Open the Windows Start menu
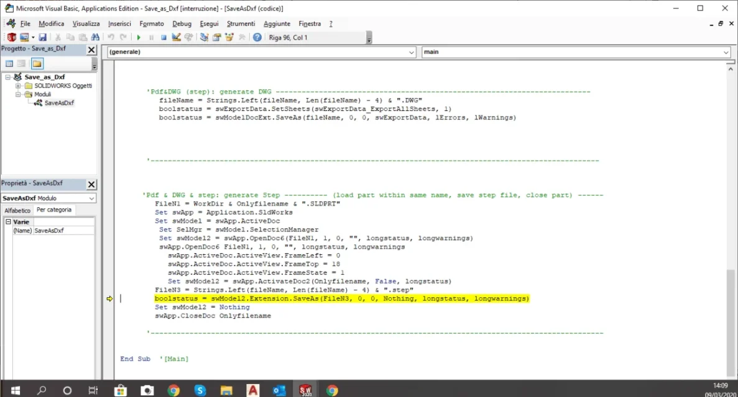This screenshot has width=738, height=397. click(x=15, y=390)
